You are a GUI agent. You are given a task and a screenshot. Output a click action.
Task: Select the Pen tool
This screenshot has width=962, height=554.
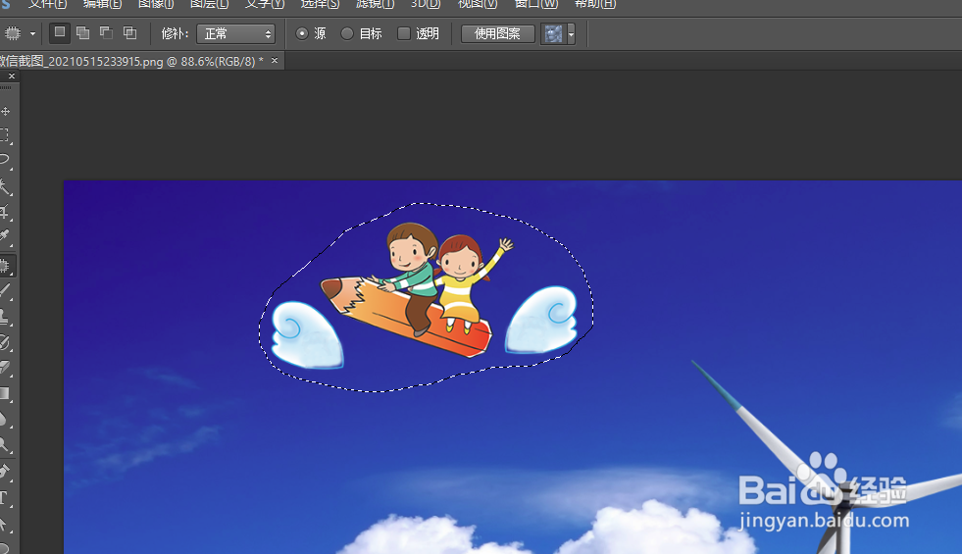5,473
